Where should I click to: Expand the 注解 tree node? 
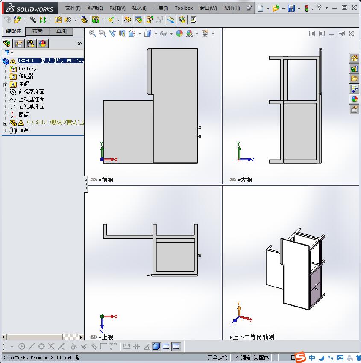pyautogui.click(x=5, y=85)
